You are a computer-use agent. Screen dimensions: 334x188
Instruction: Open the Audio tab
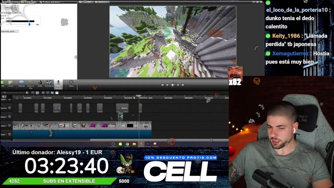(40, 84)
